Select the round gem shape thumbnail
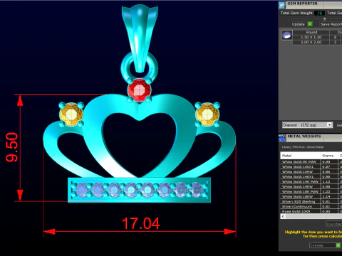Screen dimensions: 342x256 (286, 35)
